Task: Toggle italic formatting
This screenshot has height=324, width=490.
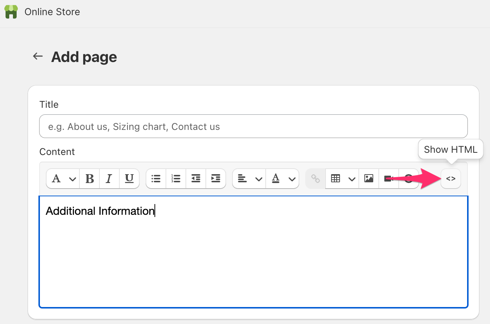Action: [x=109, y=179]
